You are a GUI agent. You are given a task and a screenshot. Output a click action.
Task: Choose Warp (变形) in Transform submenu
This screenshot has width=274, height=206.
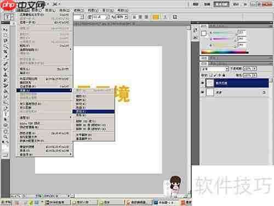coord(94,115)
